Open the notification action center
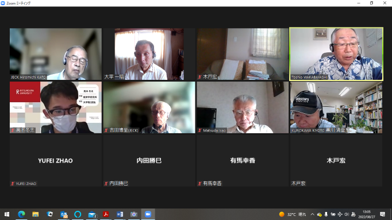The height and width of the screenshot is (220, 392). 382,214
